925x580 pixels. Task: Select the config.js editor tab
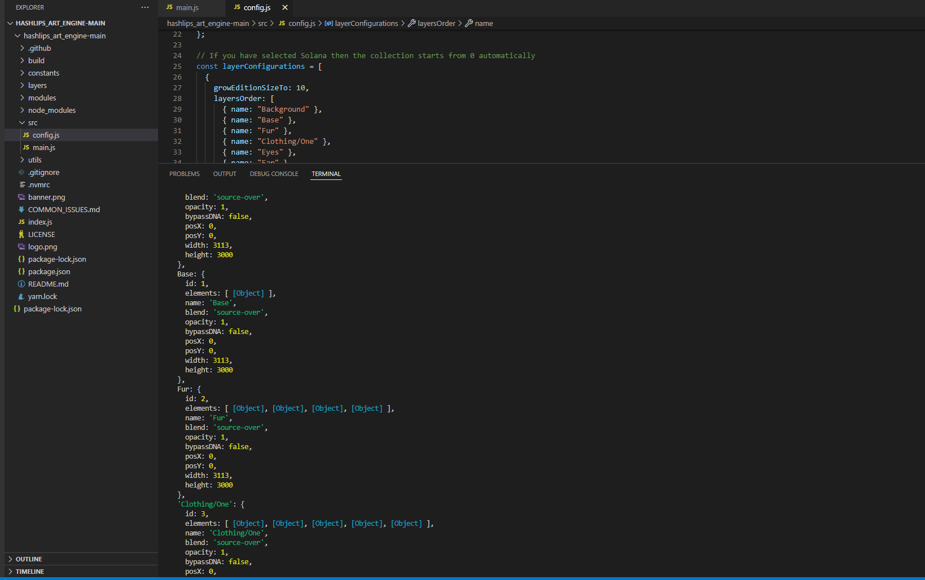click(257, 7)
